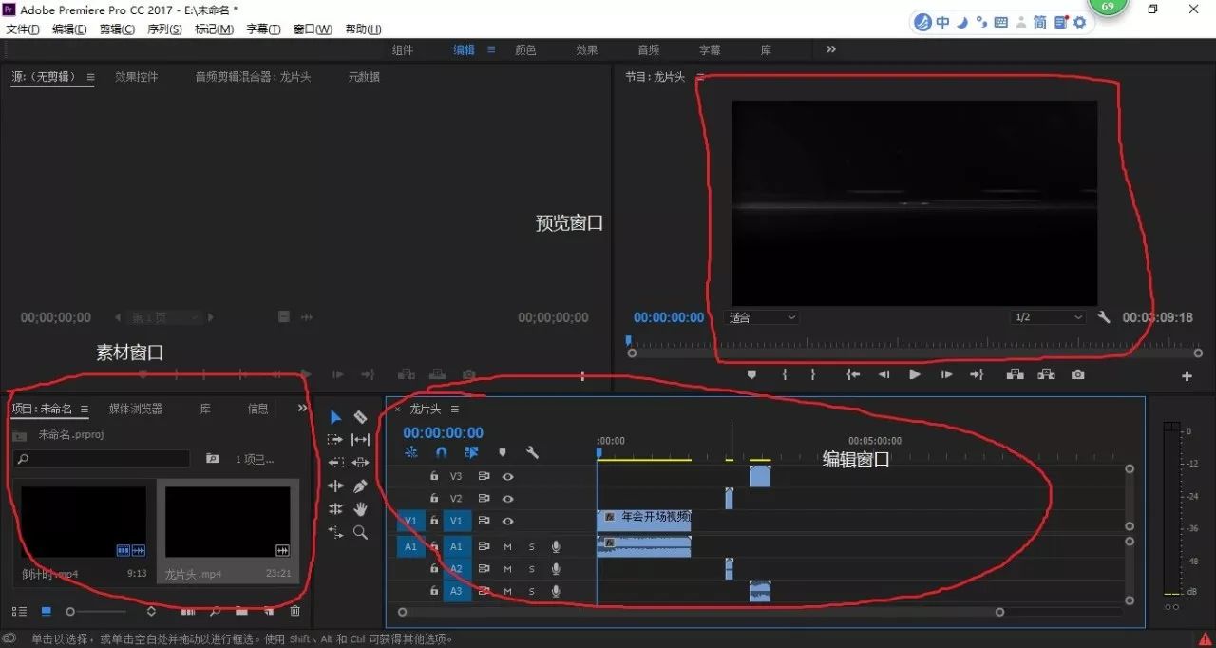The height and width of the screenshot is (648, 1216).
Task: Toggle the lock on track V3
Action: [x=434, y=476]
